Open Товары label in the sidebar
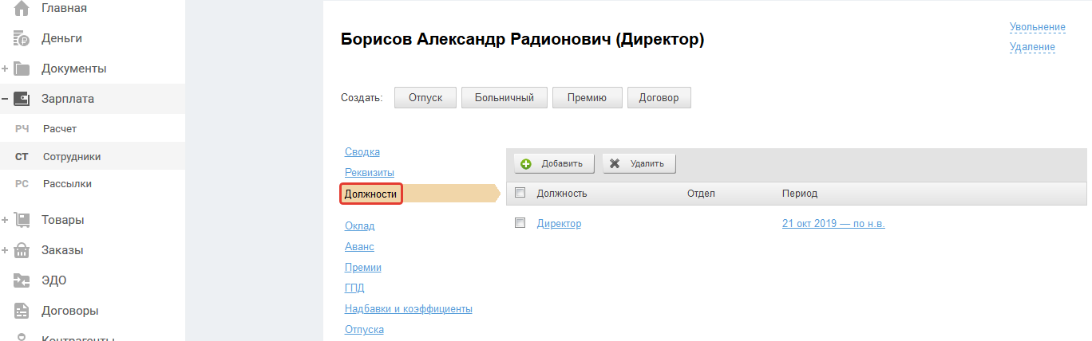The height and width of the screenshot is (341, 1092). click(63, 220)
